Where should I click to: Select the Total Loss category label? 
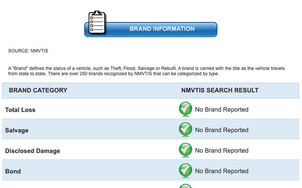(x=20, y=110)
